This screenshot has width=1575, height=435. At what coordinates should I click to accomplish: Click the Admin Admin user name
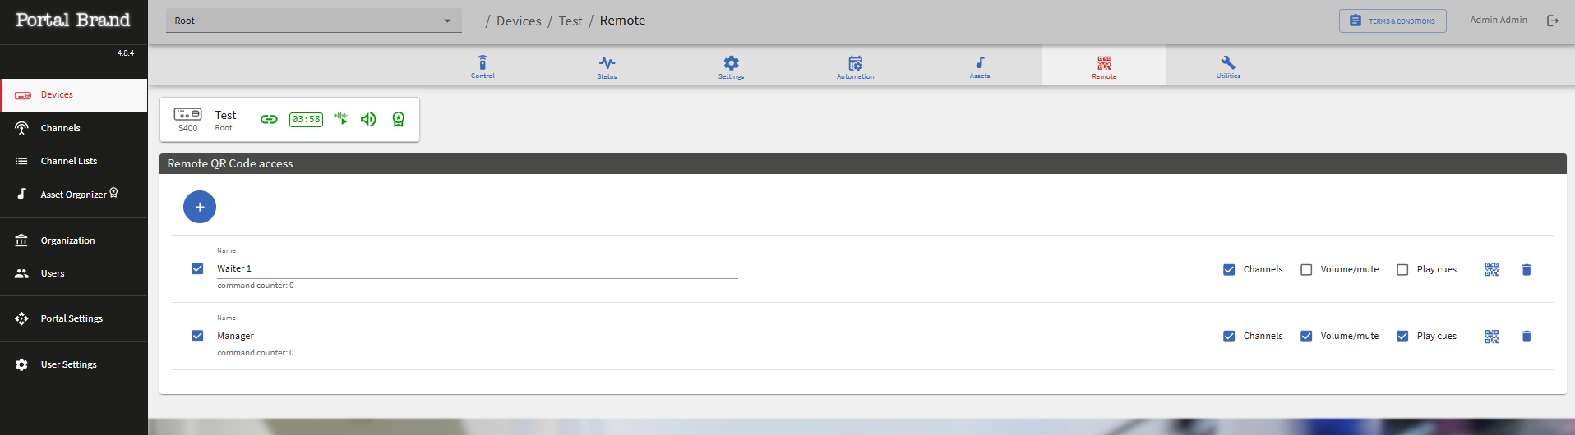(1499, 20)
